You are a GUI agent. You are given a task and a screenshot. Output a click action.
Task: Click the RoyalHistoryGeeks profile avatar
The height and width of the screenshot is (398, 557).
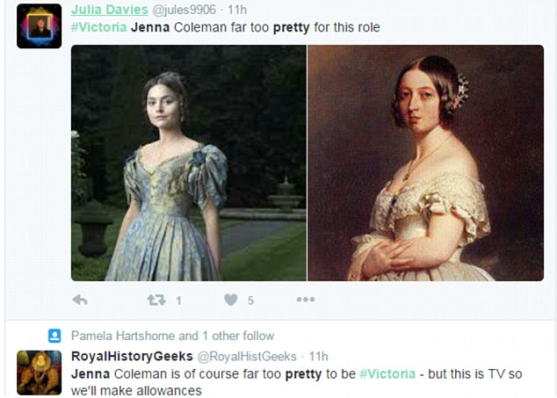click(x=40, y=372)
